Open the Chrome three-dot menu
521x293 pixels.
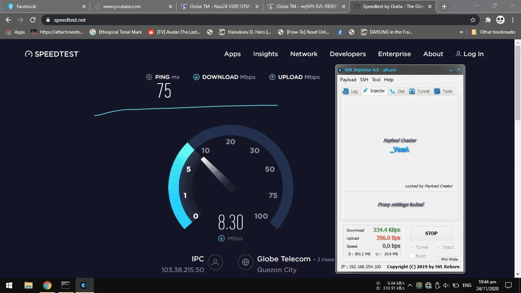513,20
